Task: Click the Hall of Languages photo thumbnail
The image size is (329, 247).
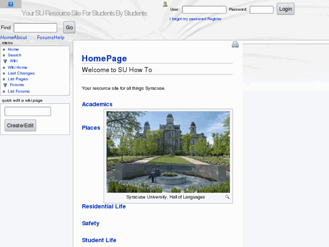Action: (x=168, y=152)
